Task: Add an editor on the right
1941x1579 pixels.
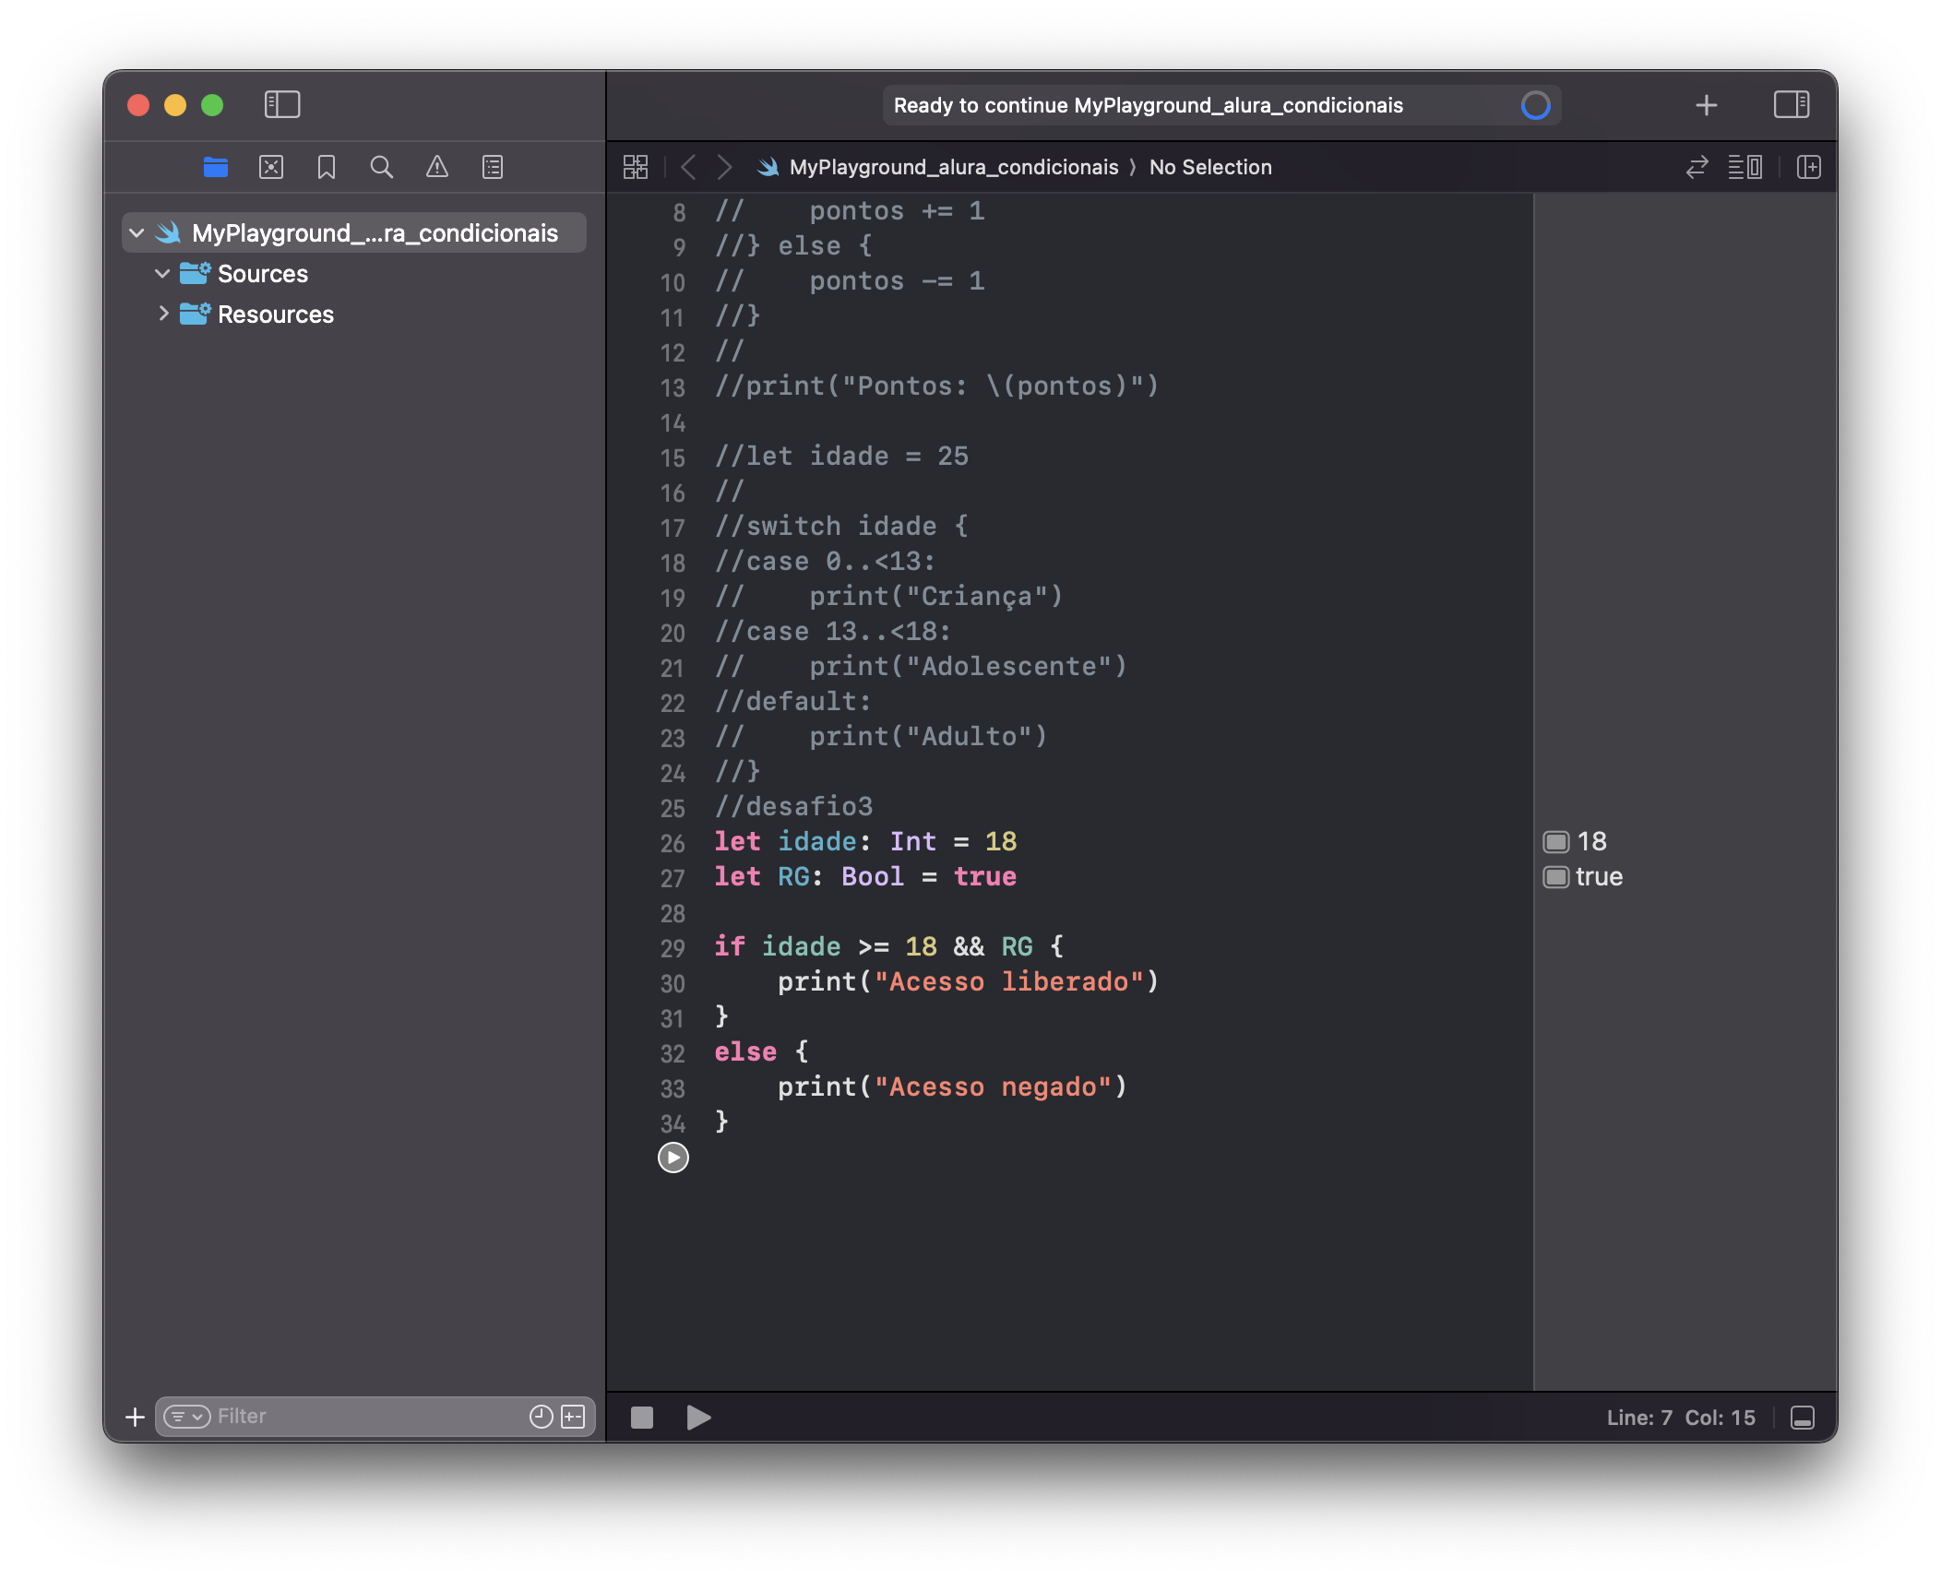Action: coord(1808,167)
